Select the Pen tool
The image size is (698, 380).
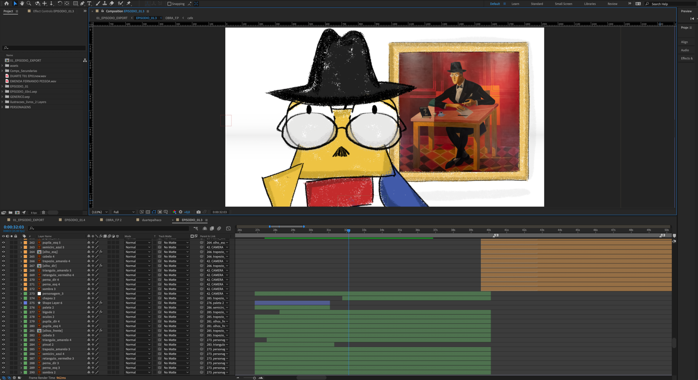tap(82, 3)
